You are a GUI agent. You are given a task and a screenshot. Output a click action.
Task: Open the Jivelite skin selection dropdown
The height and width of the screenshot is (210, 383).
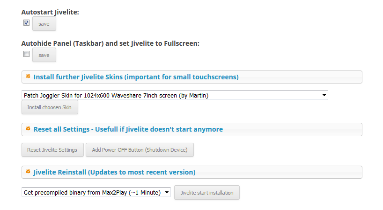[175, 95]
